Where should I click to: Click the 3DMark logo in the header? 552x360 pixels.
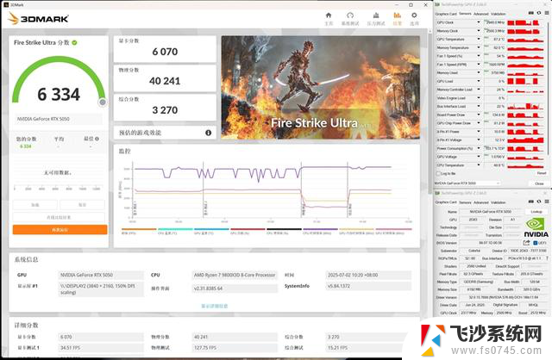(38, 19)
